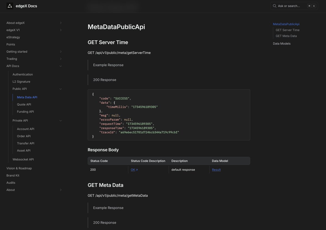Collapse the API Docs section chevron
Viewport: 326px width, 230px height.
coord(61,66)
